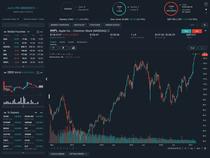Open the help question mark icon
Screen dimensions: 210x158
click(x=206, y=4)
